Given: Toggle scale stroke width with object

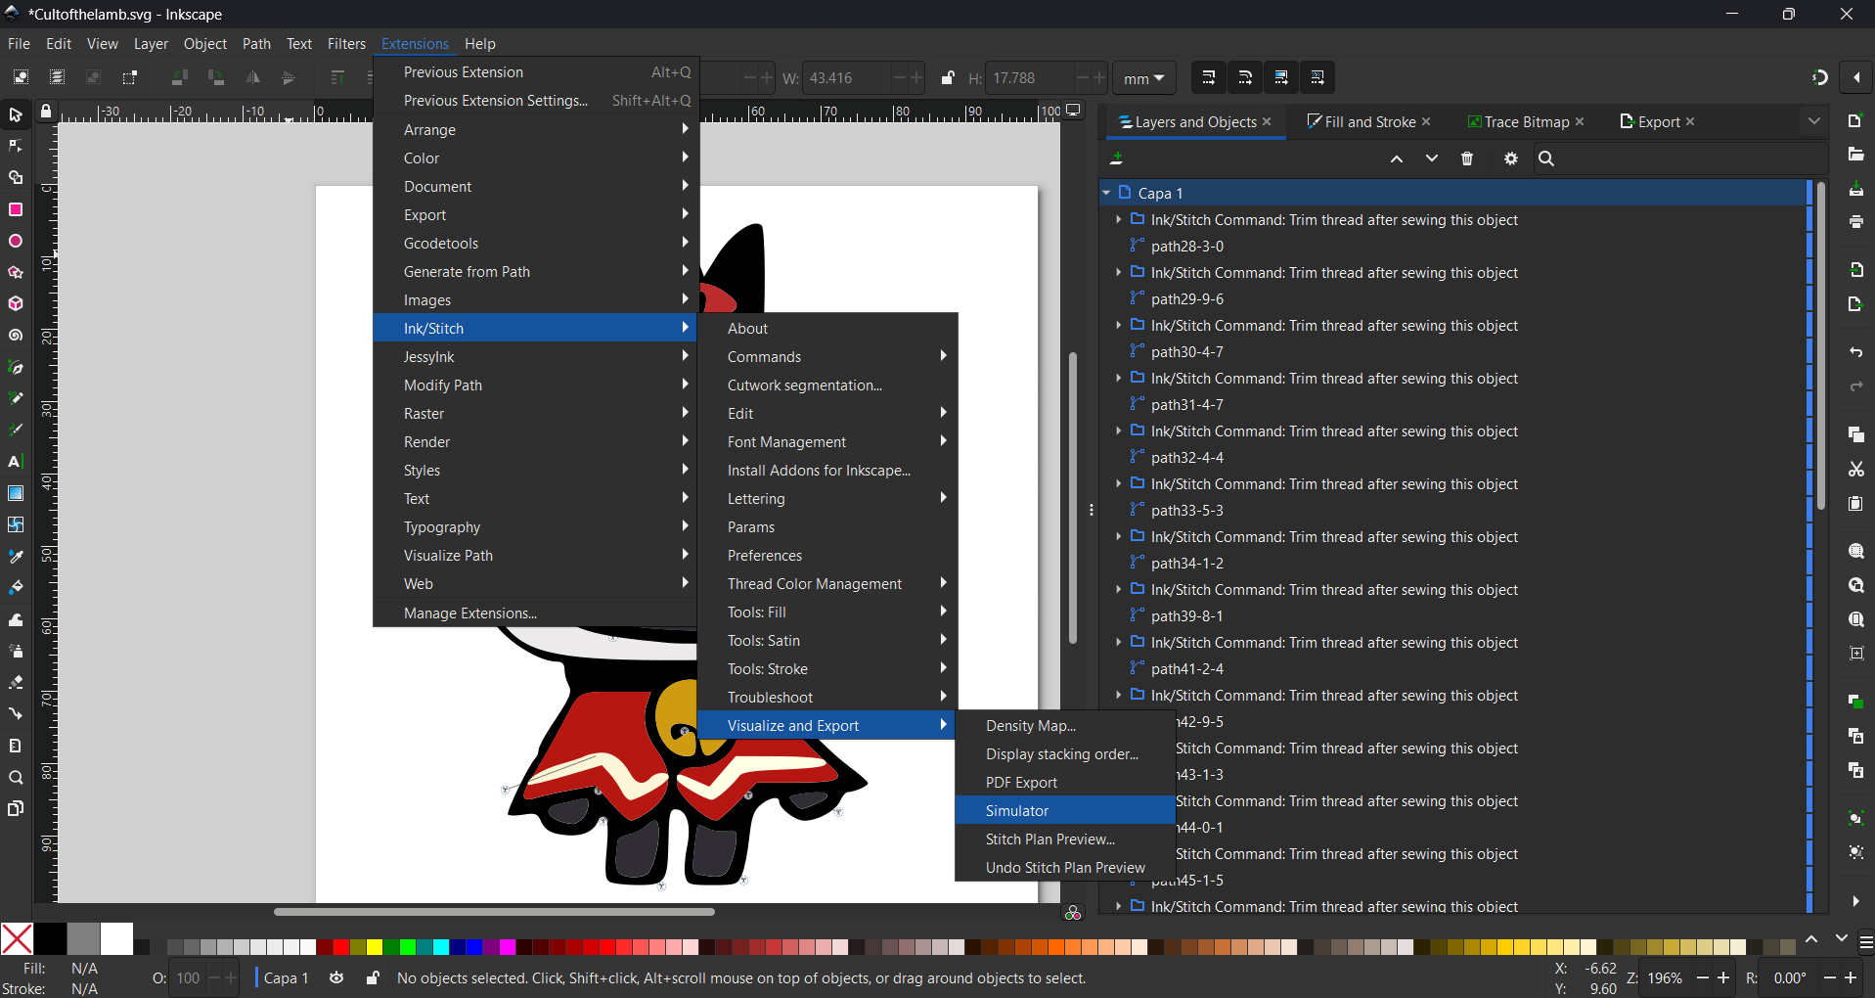Looking at the screenshot, I should (1208, 78).
